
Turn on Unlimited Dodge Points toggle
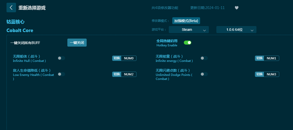[204, 74]
